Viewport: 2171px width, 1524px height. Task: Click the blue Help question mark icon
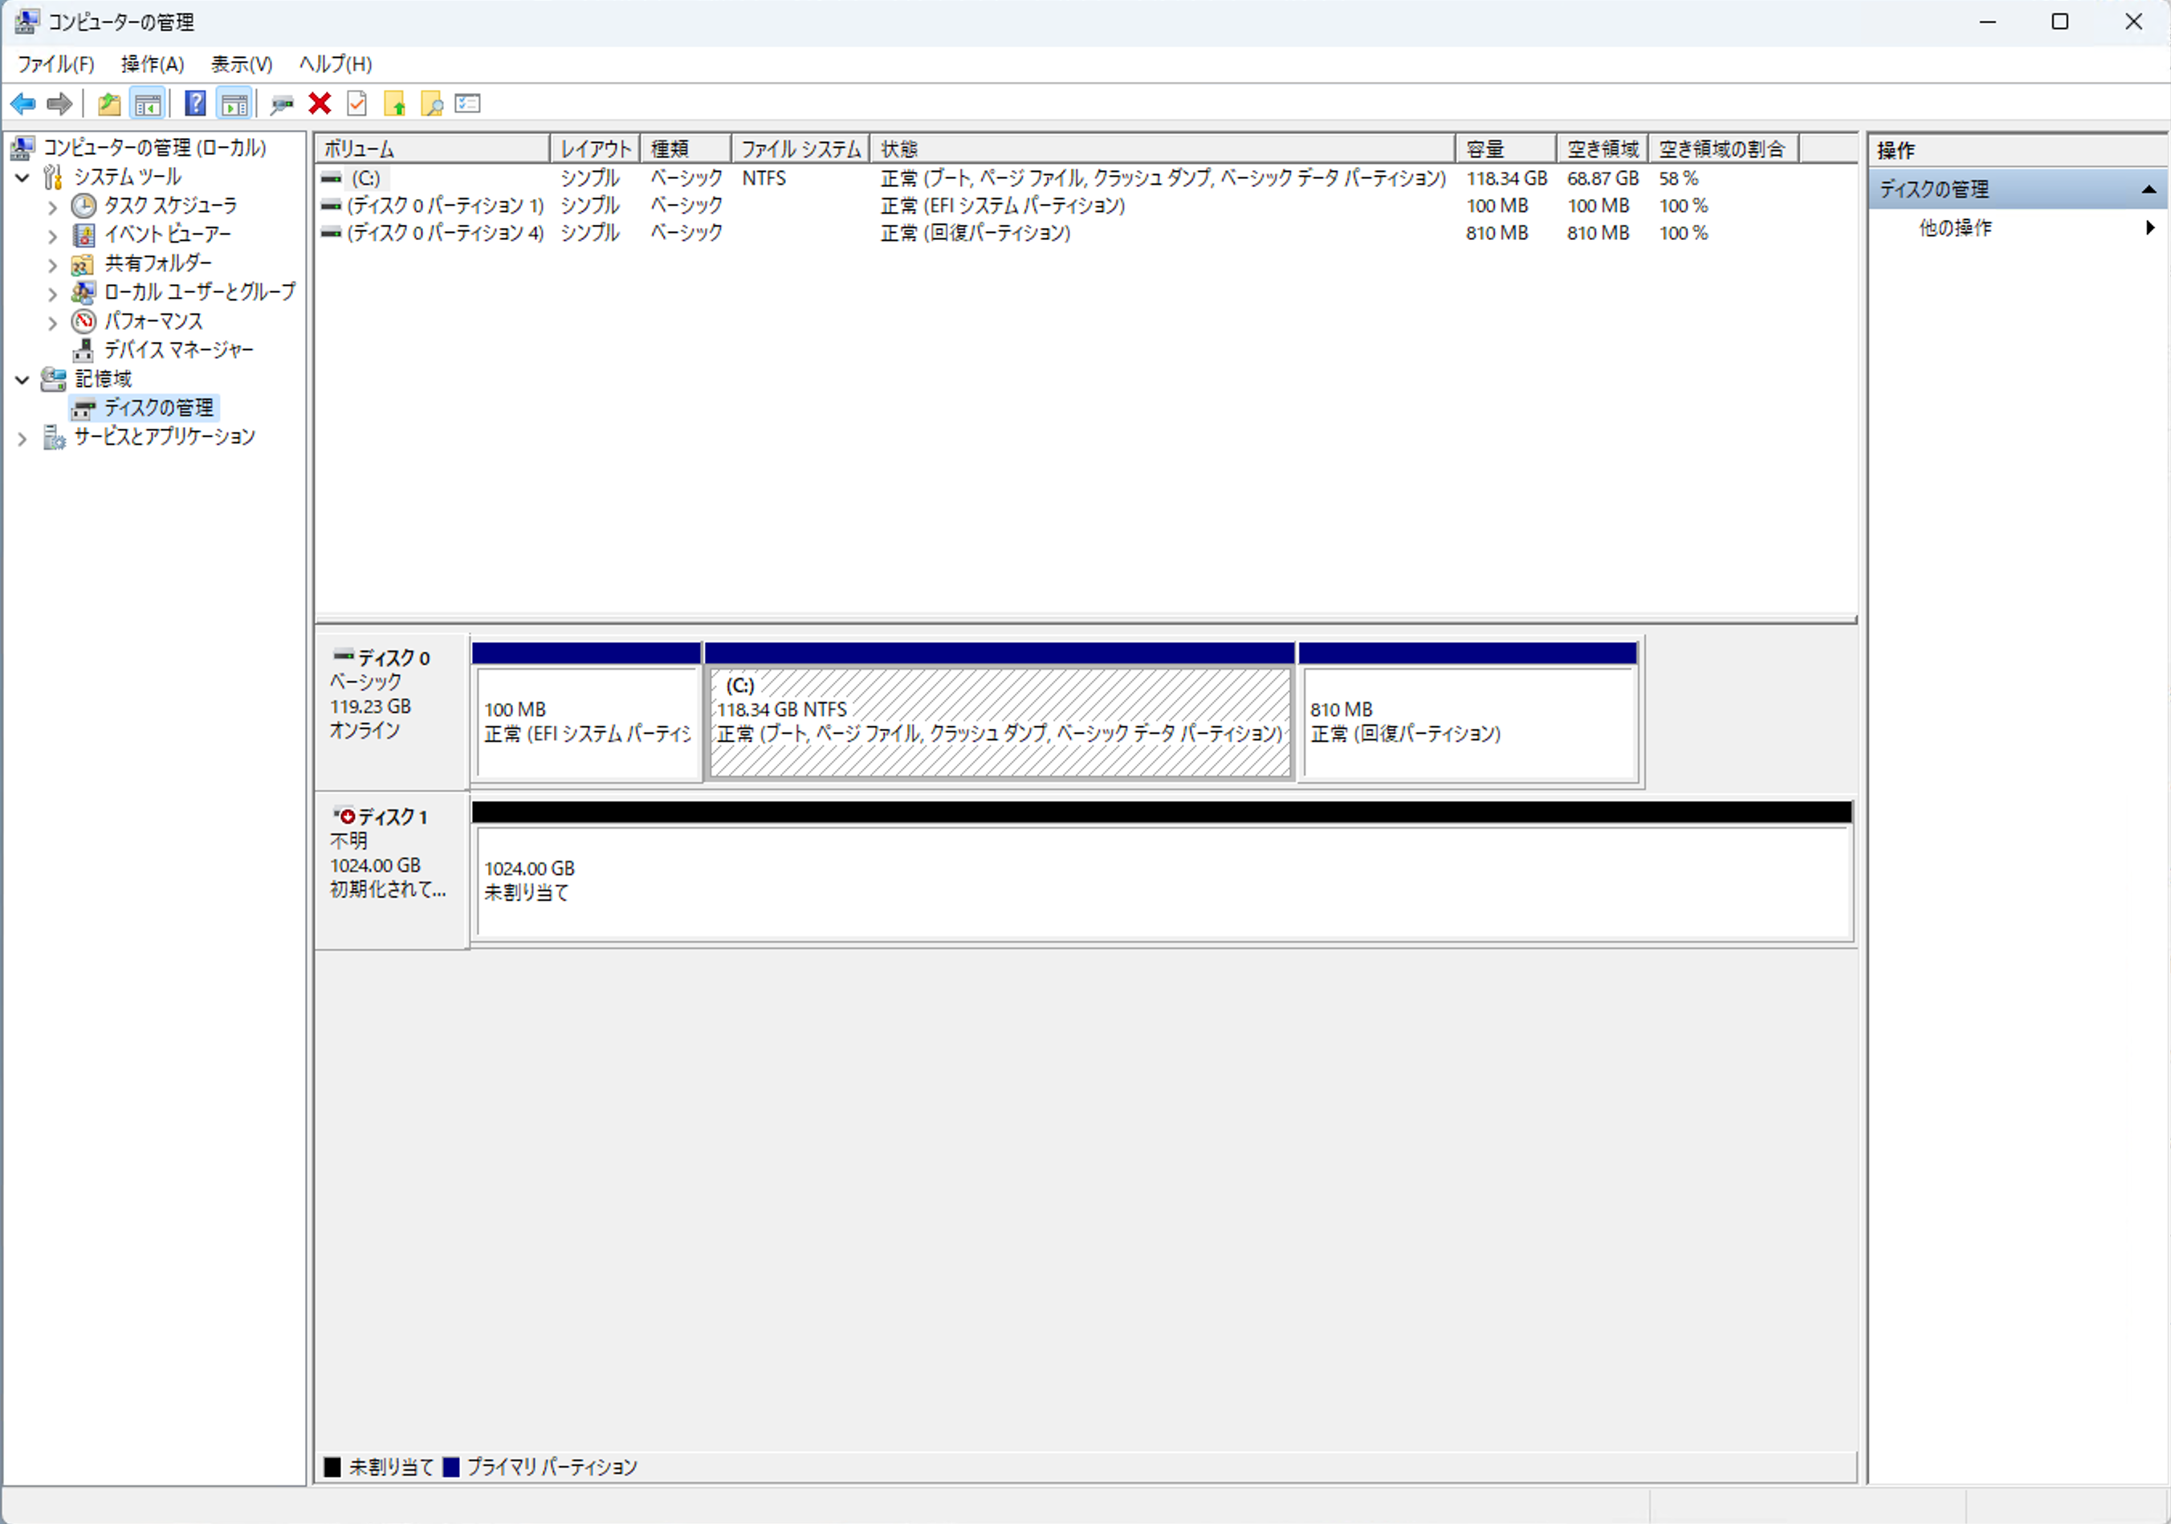click(x=195, y=104)
